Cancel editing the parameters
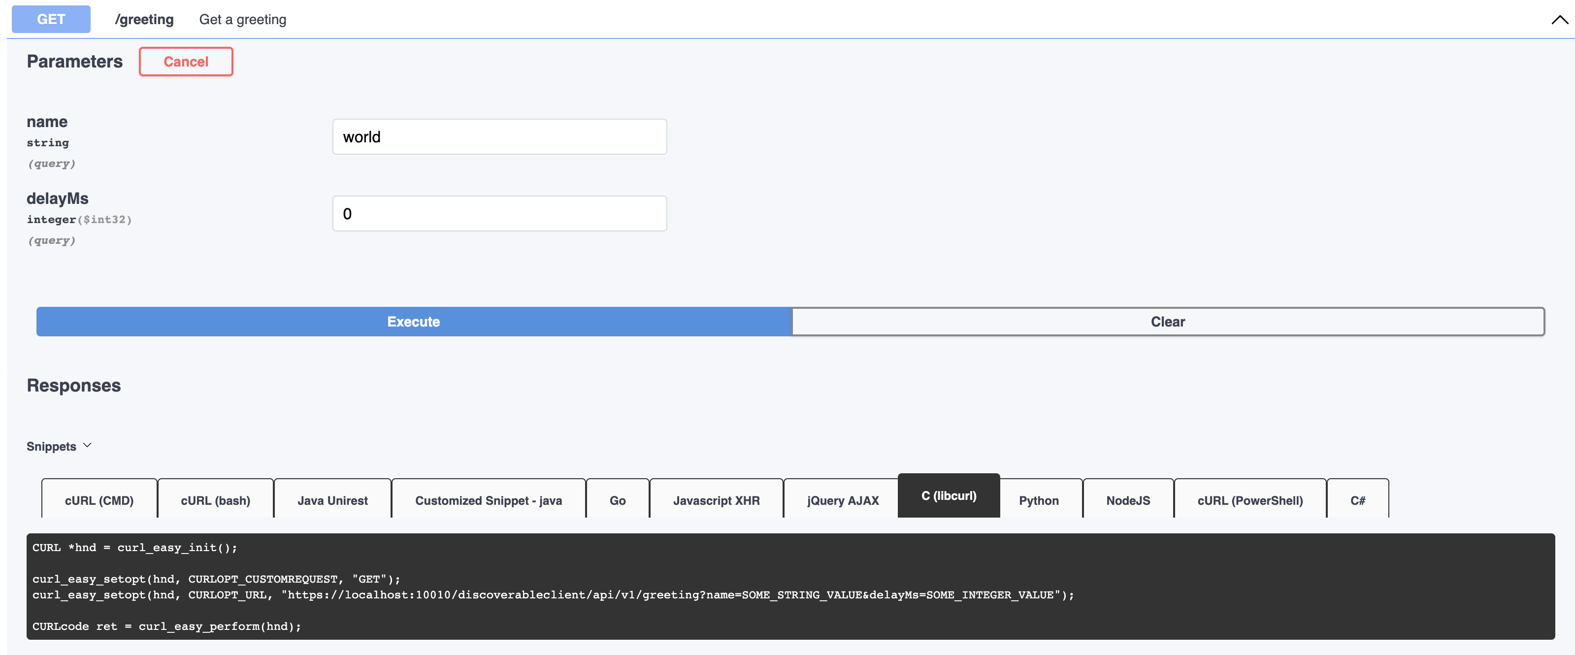The height and width of the screenshot is (655, 1575). click(x=185, y=61)
